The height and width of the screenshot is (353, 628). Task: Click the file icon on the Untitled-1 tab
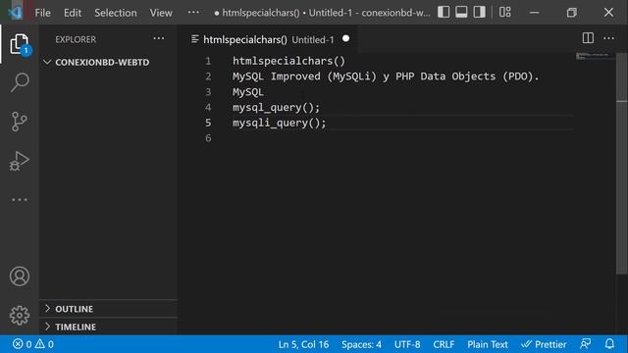click(x=195, y=39)
